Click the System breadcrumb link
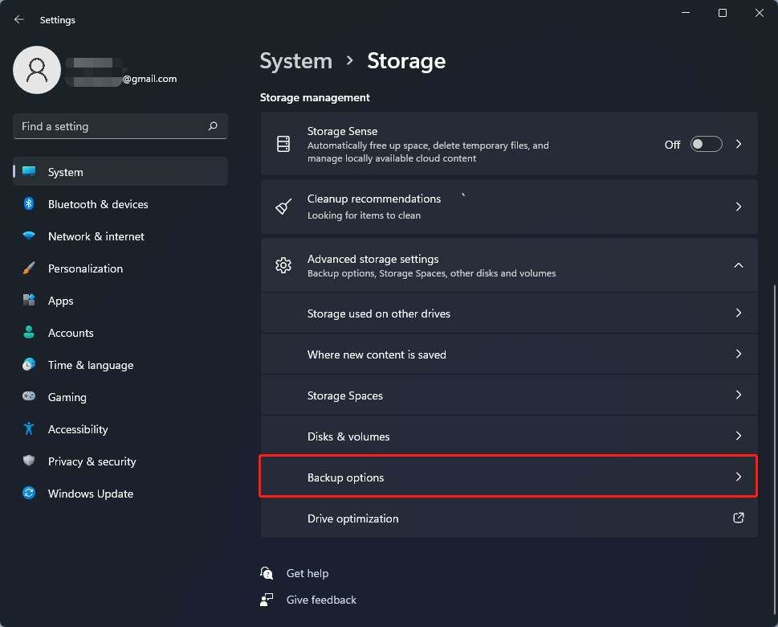Screen dimensions: 778x627 (295, 61)
